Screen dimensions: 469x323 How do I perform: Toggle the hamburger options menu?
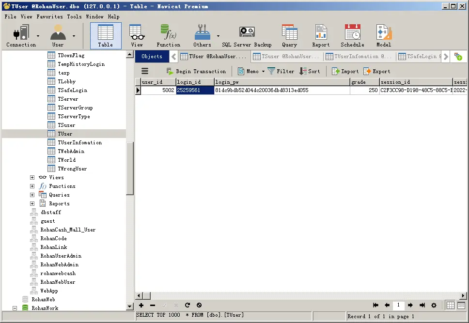145,71
